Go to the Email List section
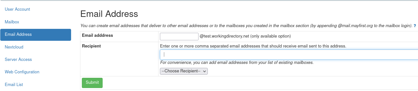Viewport: 418px width, 91px height. [14, 85]
